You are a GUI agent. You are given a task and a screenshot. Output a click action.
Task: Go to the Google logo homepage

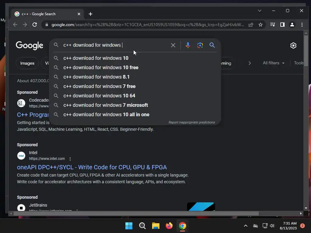pos(29,46)
